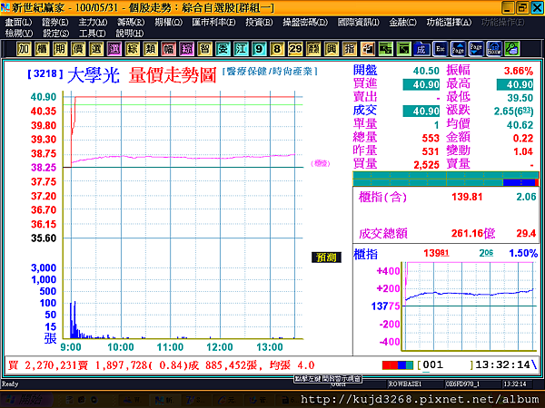The width and height of the screenshot is (545, 408).
Task: Click the 額 toolbar button
Action: coord(313,49)
